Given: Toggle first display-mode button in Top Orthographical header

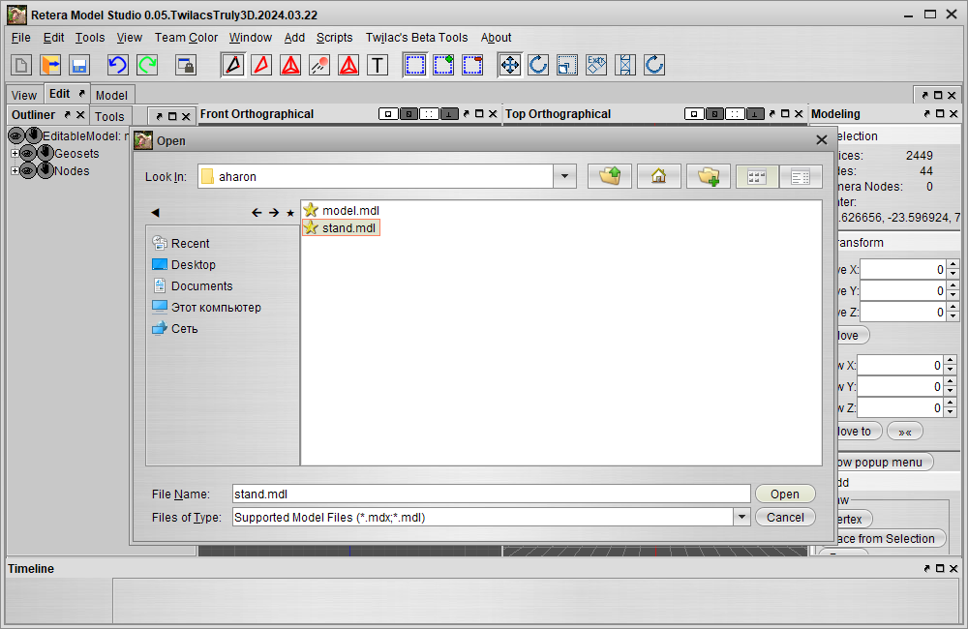Looking at the screenshot, I should point(694,114).
